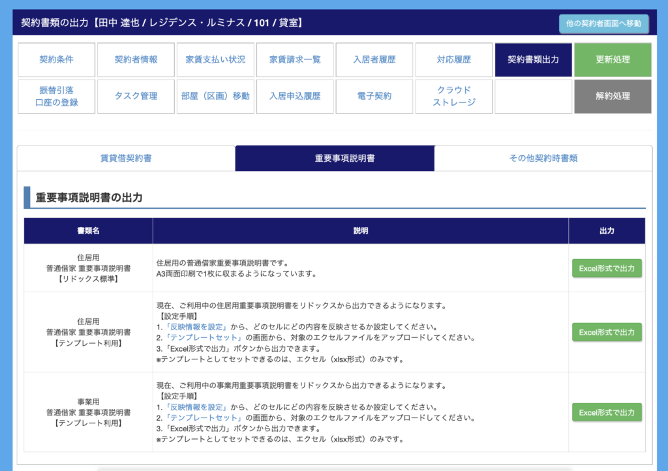The height and width of the screenshot is (471, 668).
Task: Switch to the その他契約時書類 tab
Action: tap(543, 158)
